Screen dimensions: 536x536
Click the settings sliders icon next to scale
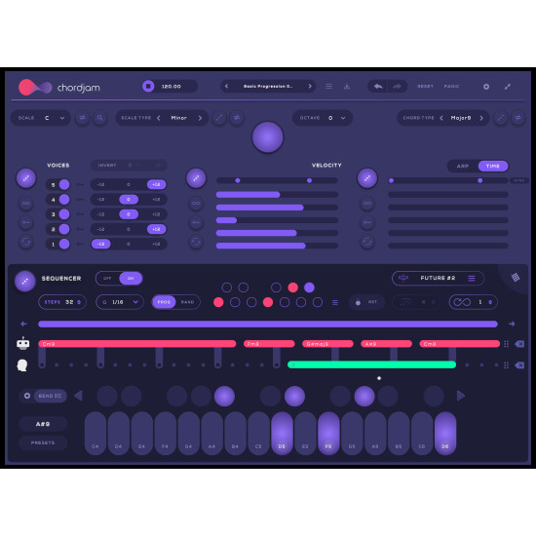pos(83,118)
